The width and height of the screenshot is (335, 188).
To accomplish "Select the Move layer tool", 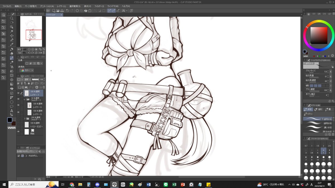I will (x=12, y=36).
